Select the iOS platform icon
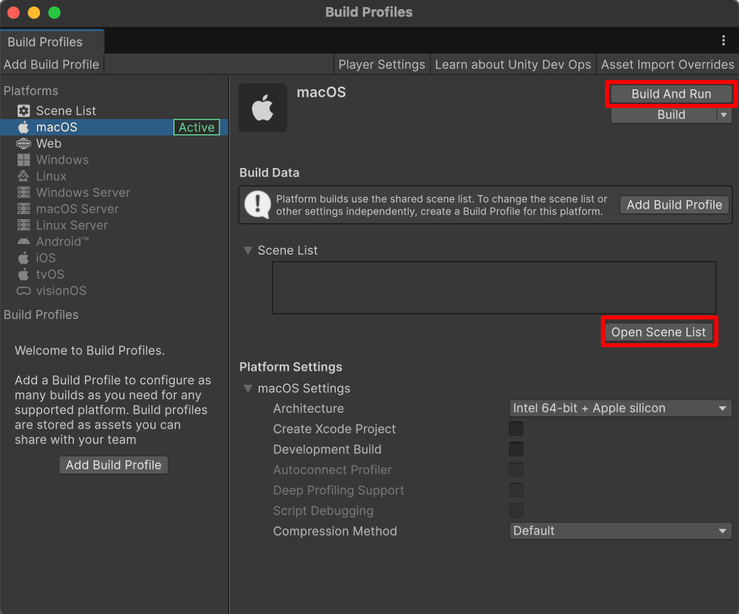Image resolution: width=739 pixels, height=614 pixels. click(23, 258)
